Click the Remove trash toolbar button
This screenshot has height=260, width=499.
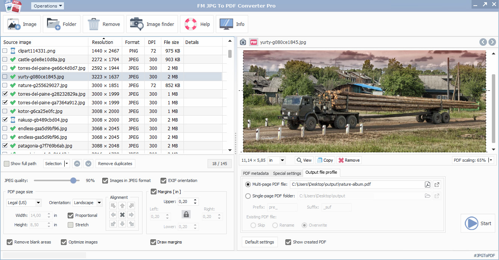[103, 24]
